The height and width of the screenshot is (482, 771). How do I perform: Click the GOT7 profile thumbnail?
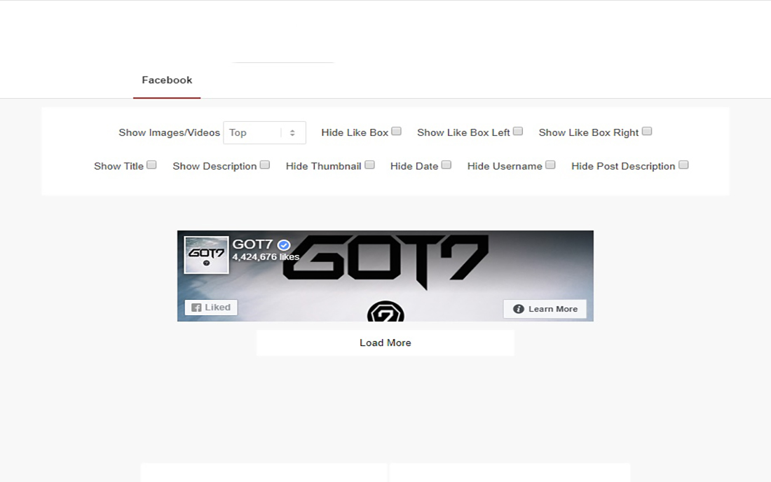click(x=206, y=254)
